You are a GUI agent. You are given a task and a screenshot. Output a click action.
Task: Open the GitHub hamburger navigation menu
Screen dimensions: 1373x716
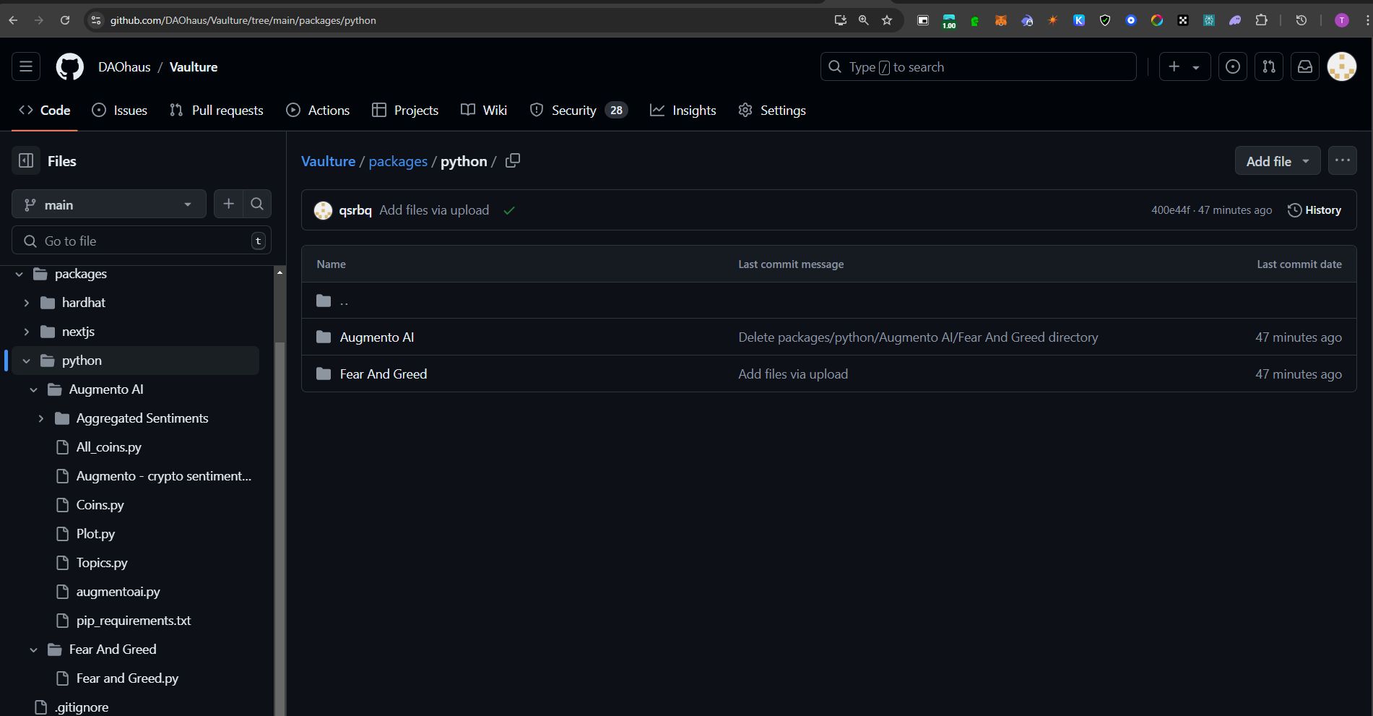tap(26, 66)
